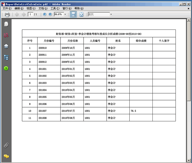Click the 姓名 column header

[x=118, y=41]
